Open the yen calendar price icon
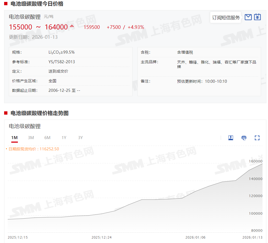Image resolution: width=268 pixels, height=243 pixels. 257,17
